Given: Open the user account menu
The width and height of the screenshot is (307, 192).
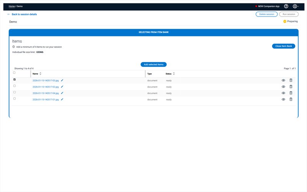Looking at the screenshot, I should pyautogui.click(x=295, y=6).
